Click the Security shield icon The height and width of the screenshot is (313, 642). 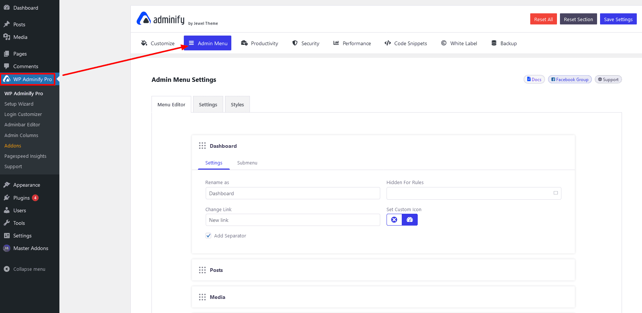pos(295,43)
